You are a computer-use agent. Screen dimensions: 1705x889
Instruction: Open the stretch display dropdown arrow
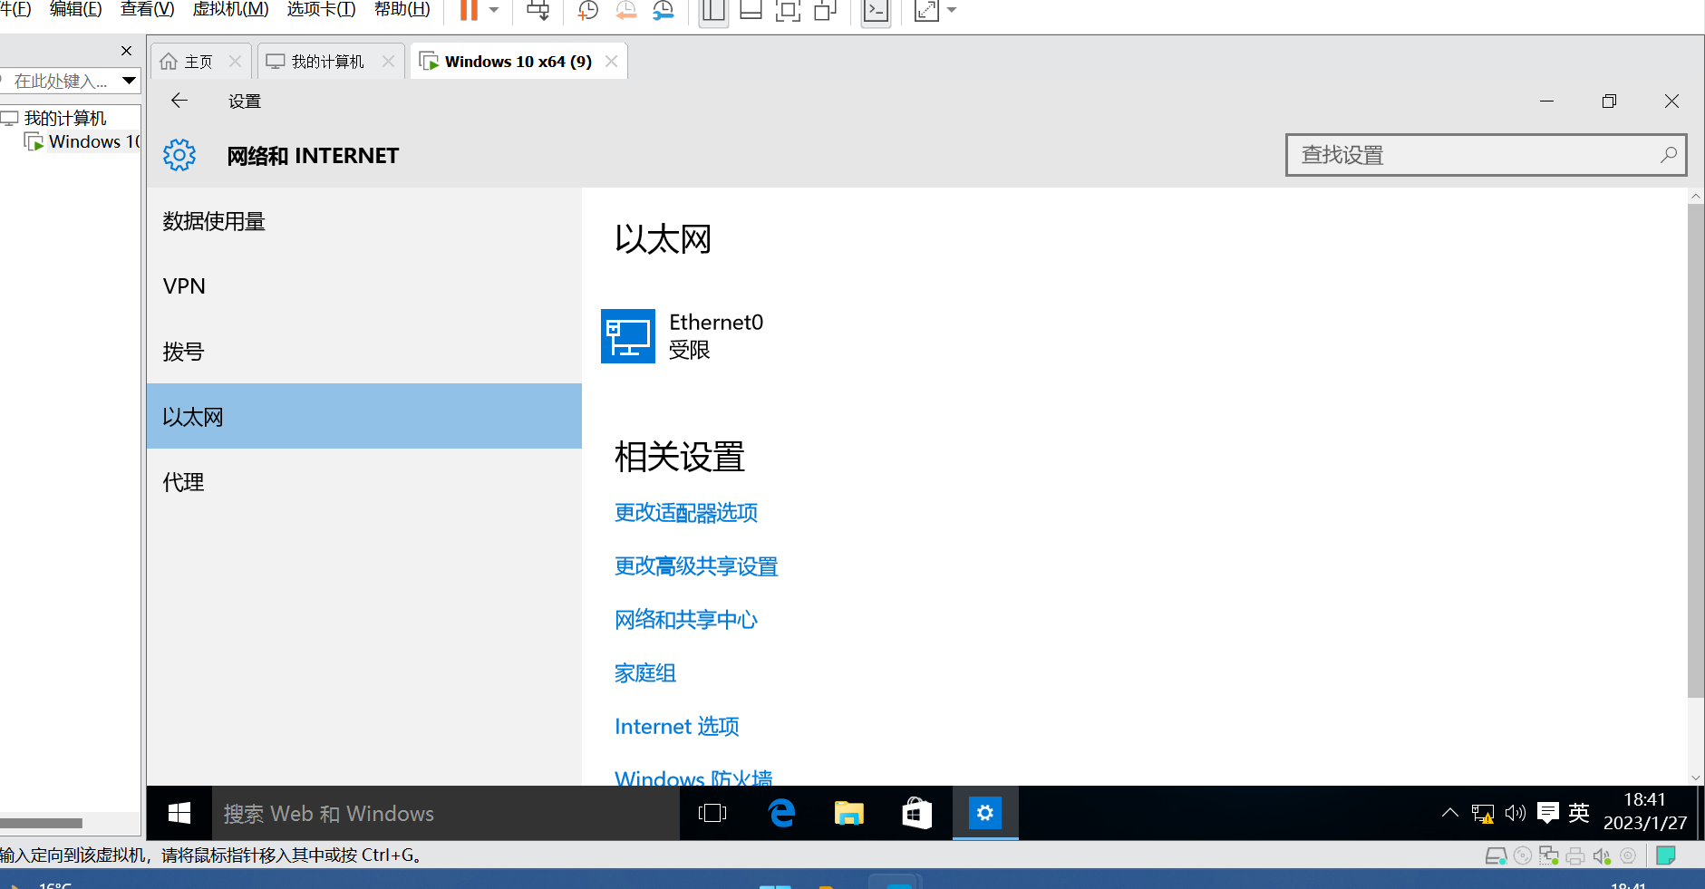(x=952, y=10)
